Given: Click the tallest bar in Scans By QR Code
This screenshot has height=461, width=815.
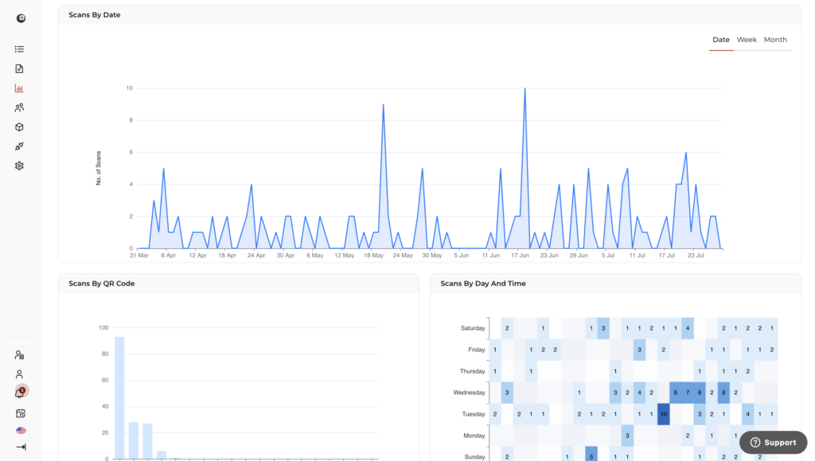Looking at the screenshot, I should pyautogui.click(x=119, y=397).
